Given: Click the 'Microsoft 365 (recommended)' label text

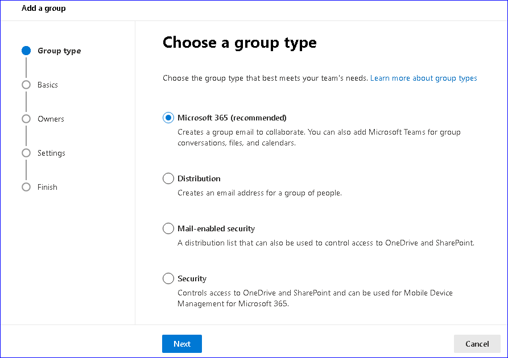Looking at the screenshot, I should 232,118.
